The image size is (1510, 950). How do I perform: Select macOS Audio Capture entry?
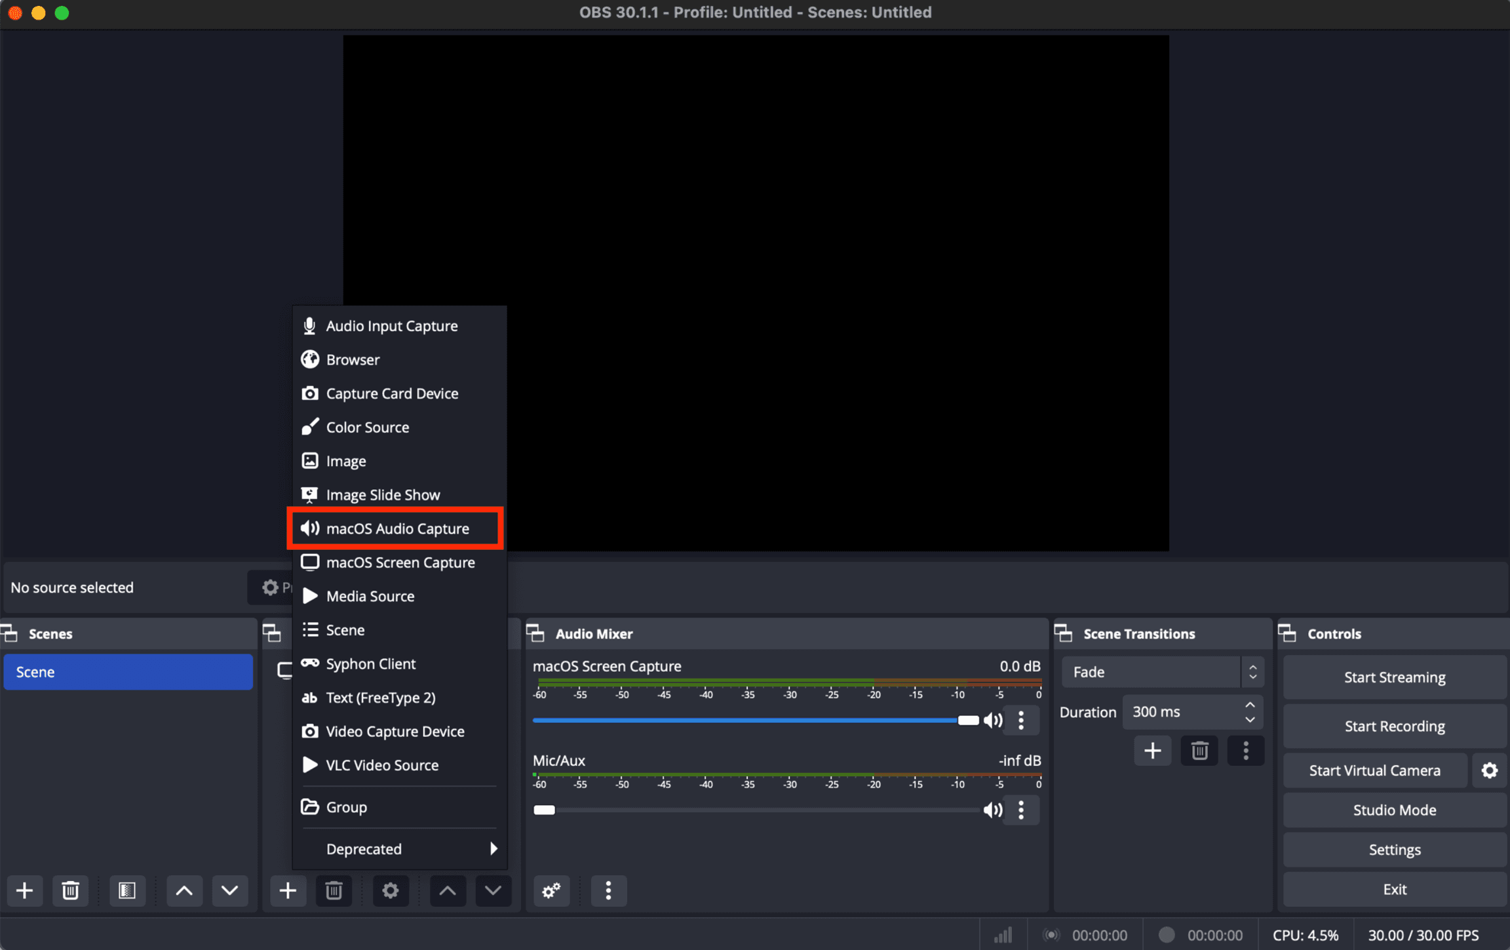click(400, 528)
